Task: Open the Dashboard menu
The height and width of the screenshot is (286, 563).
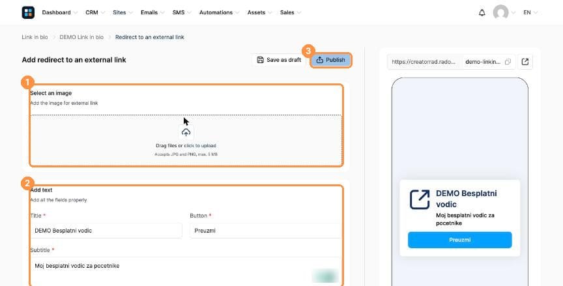Action: (x=59, y=12)
